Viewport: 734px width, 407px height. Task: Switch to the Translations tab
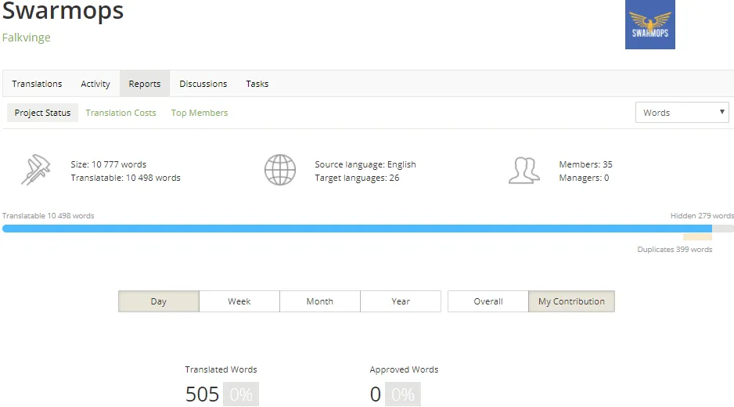point(37,84)
